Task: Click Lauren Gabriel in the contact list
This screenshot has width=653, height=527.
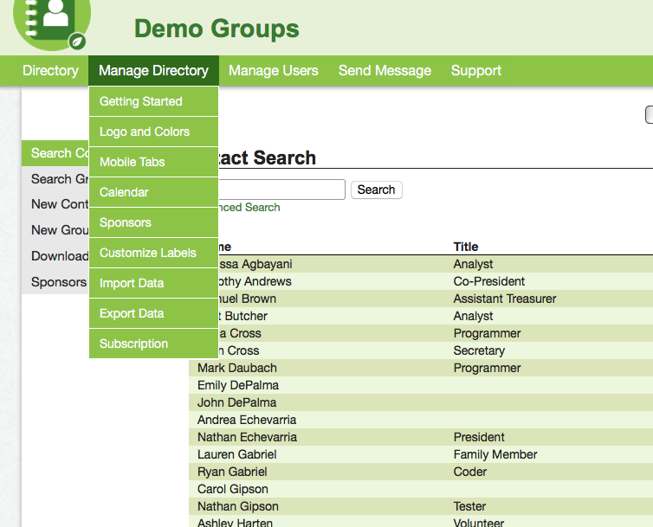Action: point(236,454)
